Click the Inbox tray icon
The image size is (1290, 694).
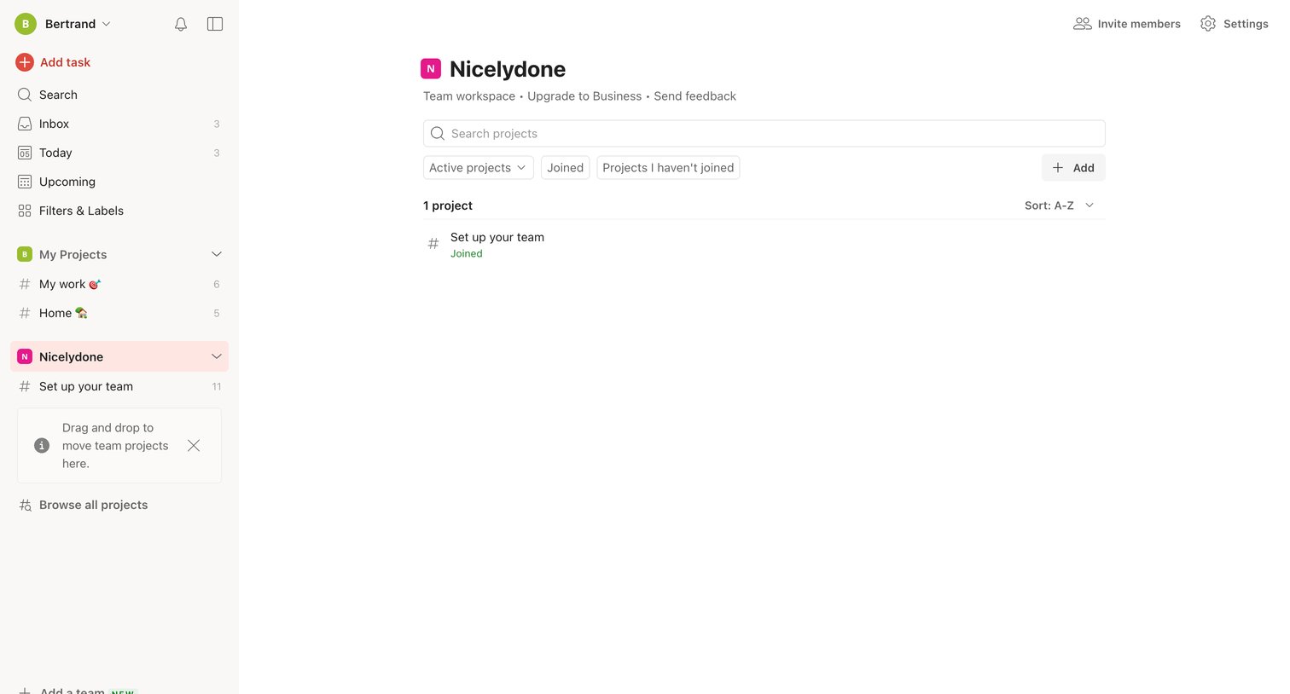25,124
